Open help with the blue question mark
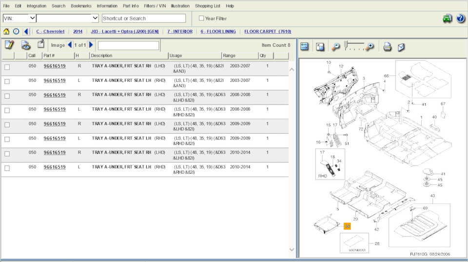The width and height of the screenshot is (468, 262). [460, 19]
